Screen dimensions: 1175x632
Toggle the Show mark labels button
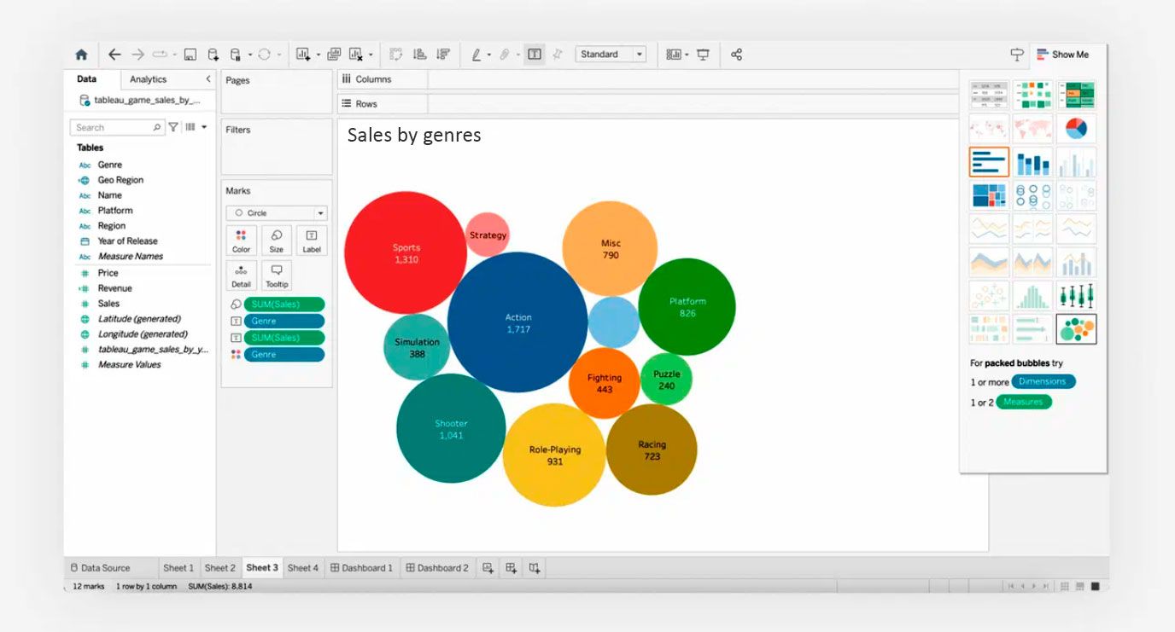535,55
